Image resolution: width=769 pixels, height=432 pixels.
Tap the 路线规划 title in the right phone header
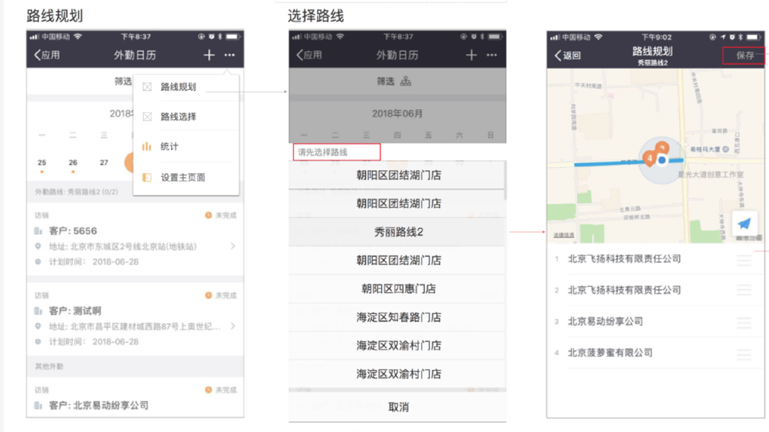pyautogui.click(x=652, y=51)
